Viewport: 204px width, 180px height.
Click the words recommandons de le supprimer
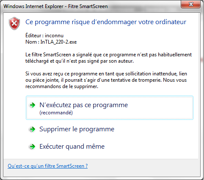(62, 86)
